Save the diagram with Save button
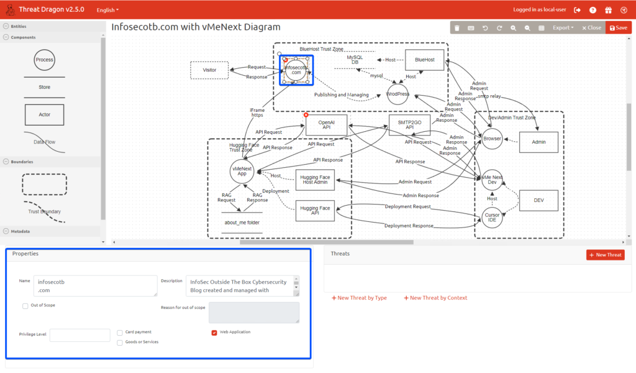The image size is (636, 373). point(618,28)
